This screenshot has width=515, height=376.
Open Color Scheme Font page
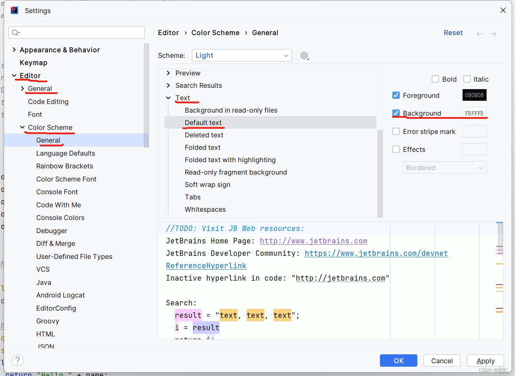(x=66, y=179)
